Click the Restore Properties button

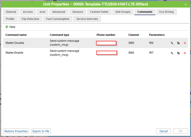[17, 131]
